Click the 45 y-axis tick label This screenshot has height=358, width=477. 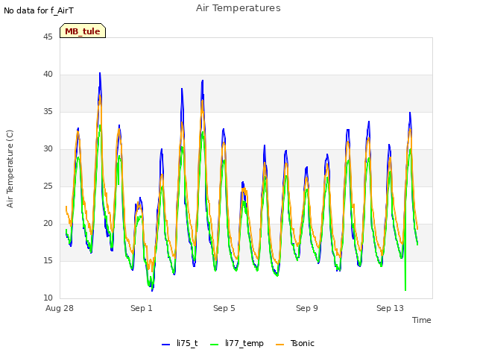[x=48, y=37]
